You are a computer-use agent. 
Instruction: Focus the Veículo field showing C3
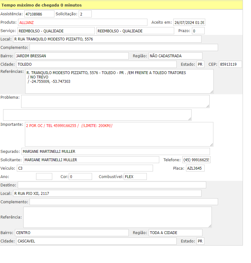[85, 168]
